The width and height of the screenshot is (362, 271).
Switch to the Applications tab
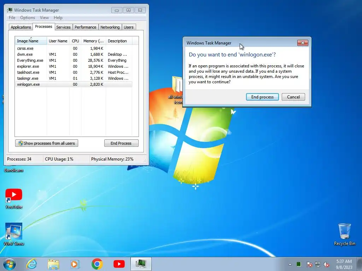(x=21, y=27)
